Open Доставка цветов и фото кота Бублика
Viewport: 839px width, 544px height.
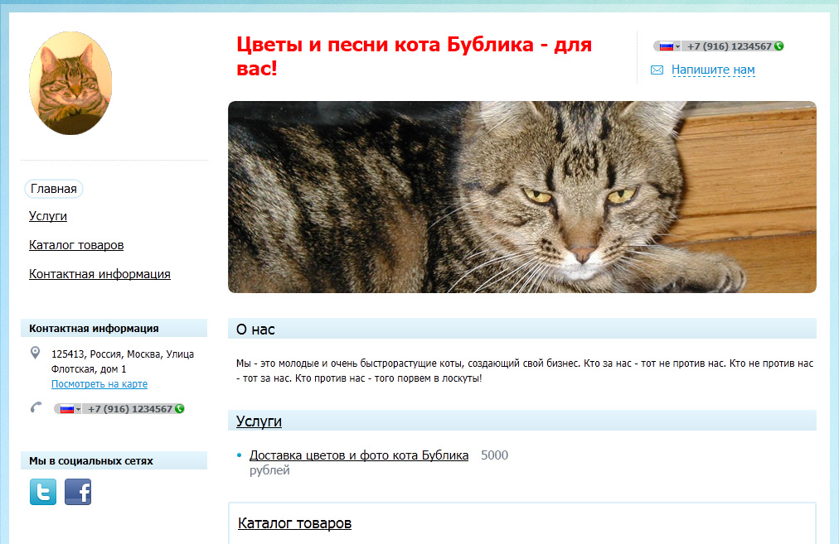tap(359, 455)
